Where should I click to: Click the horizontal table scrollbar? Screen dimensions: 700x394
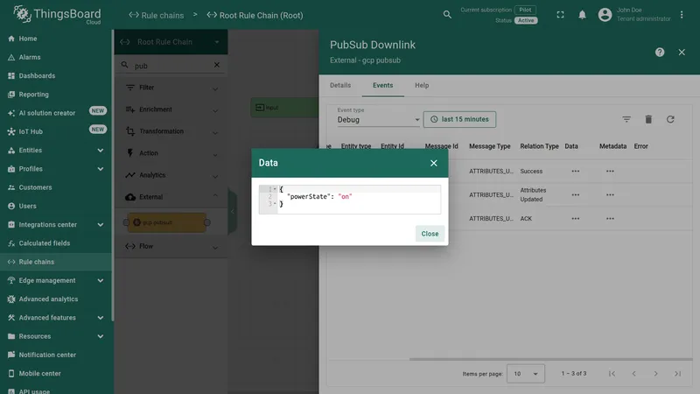coord(550,359)
